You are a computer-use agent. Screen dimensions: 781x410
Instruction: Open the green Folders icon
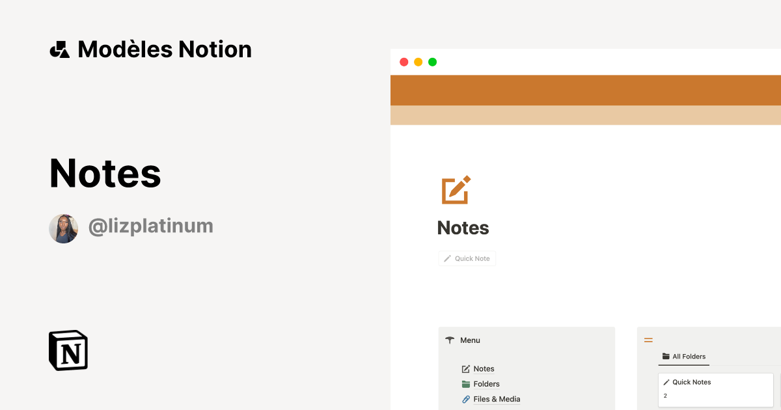click(x=465, y=383)
